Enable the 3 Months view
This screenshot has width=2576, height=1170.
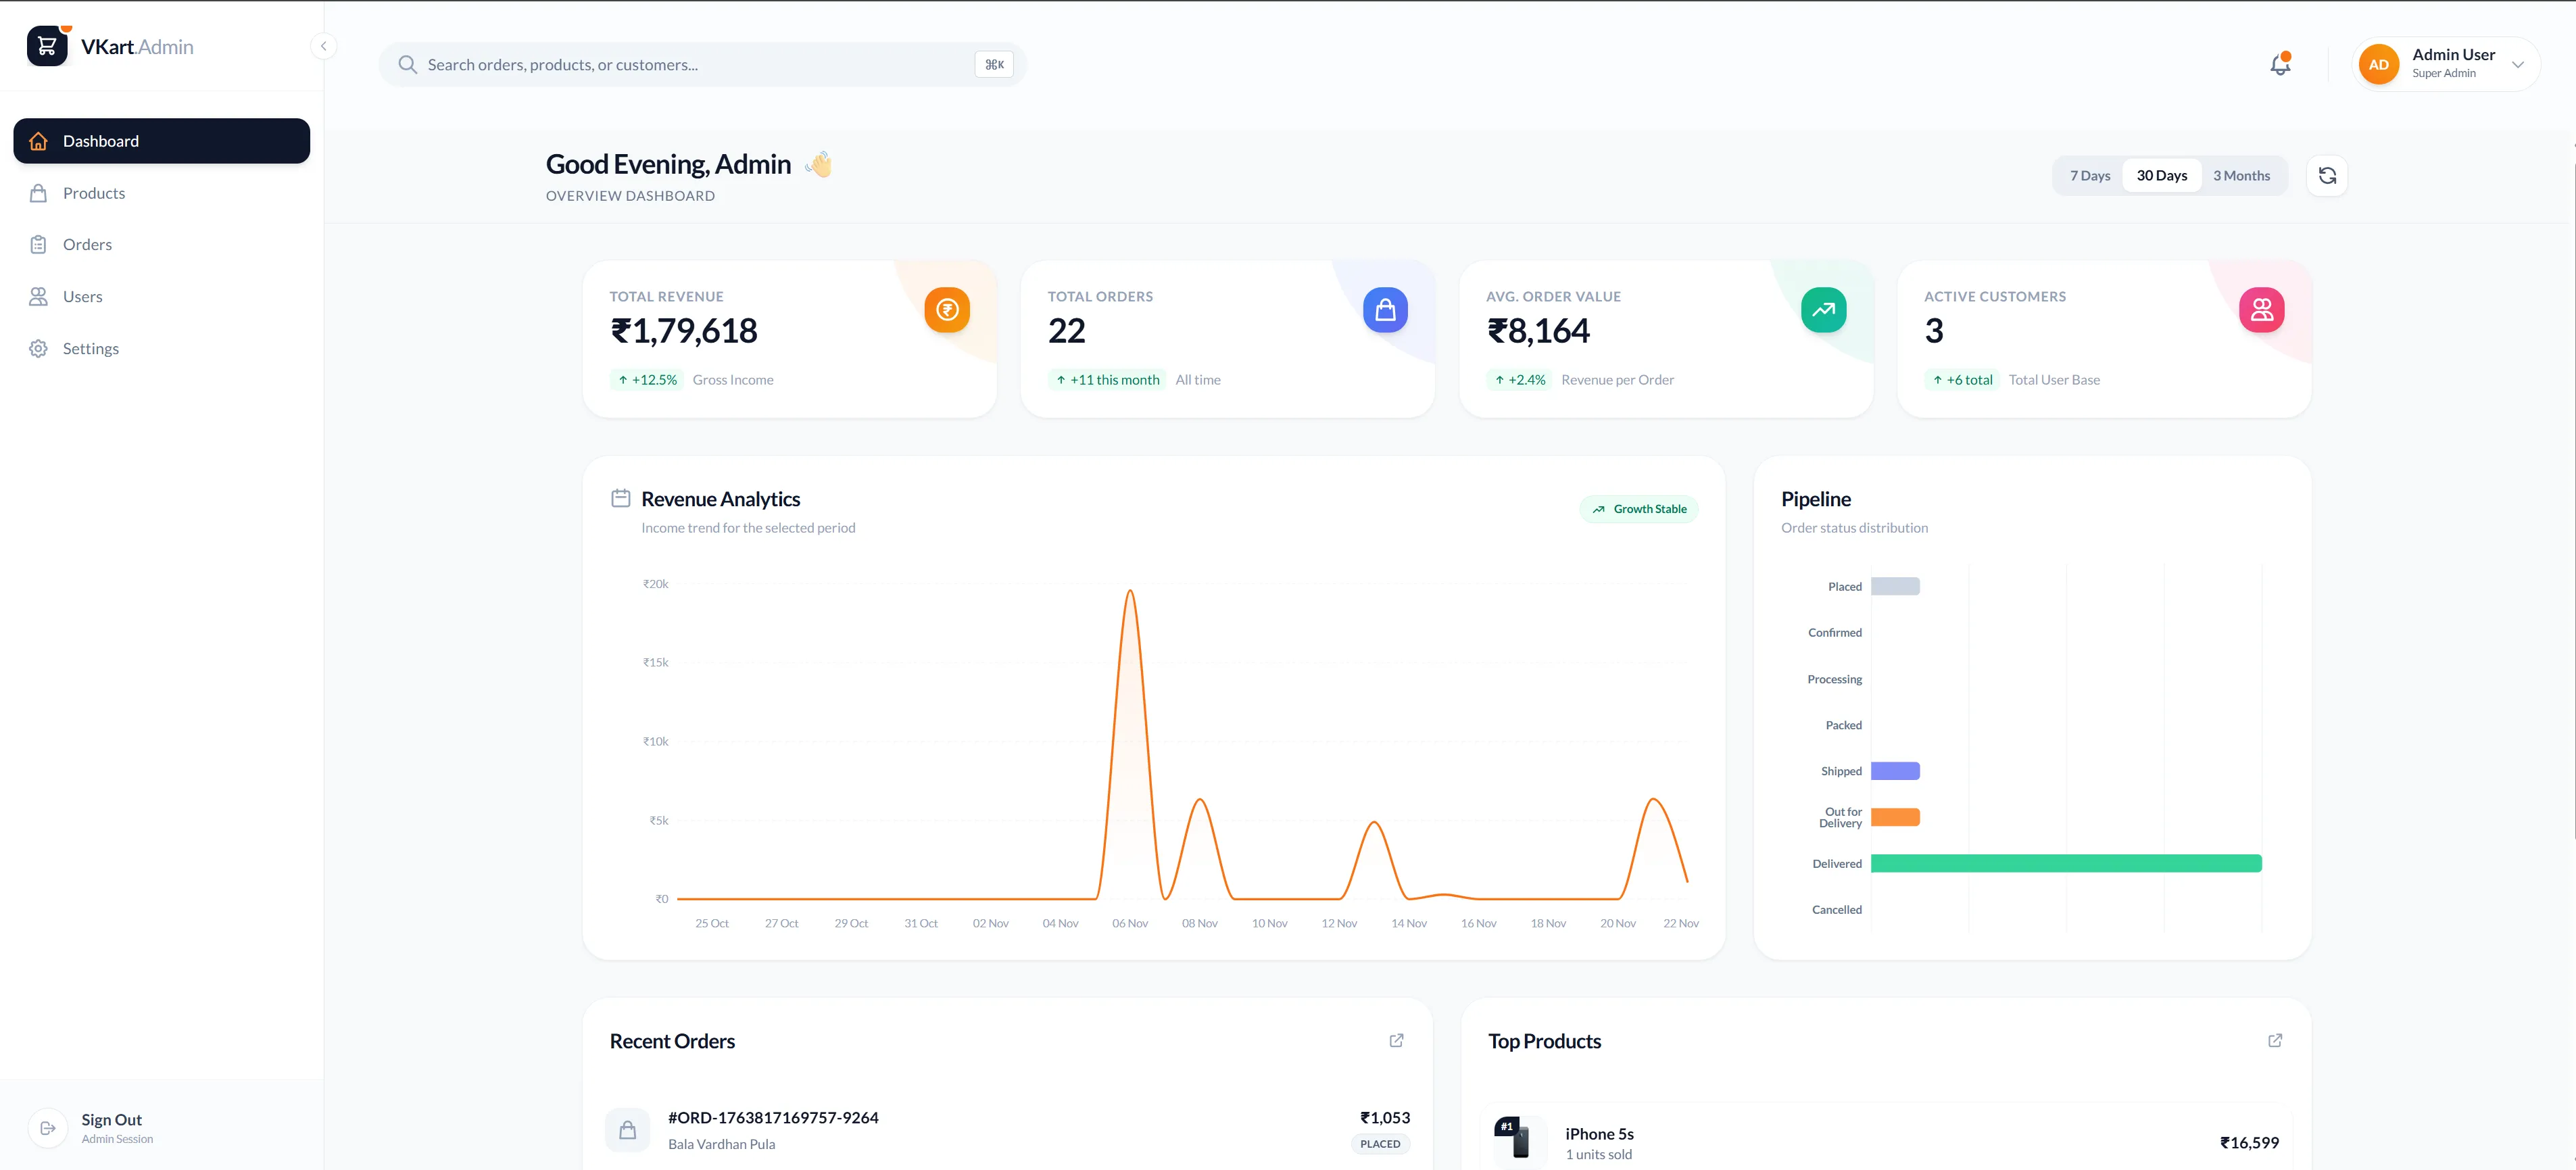(x=2241, y=175)
